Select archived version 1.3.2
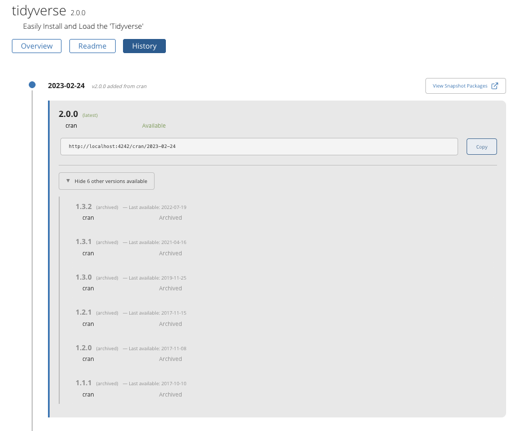 (83, 207)
